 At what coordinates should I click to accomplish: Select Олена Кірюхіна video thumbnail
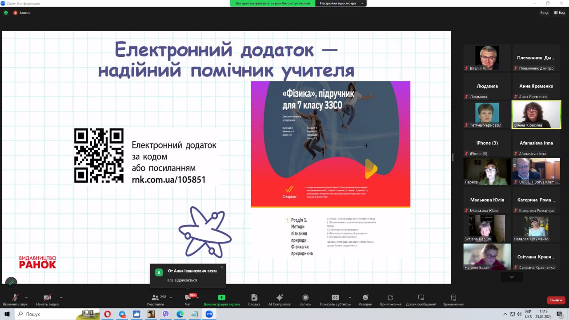click(x=536, y=115)
